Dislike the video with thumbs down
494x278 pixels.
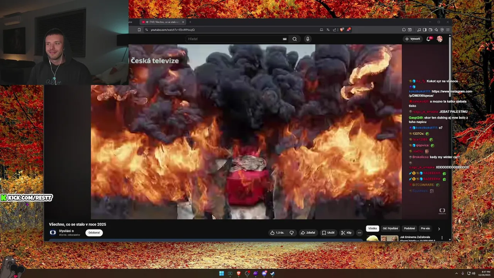click(x=292, y=233)
